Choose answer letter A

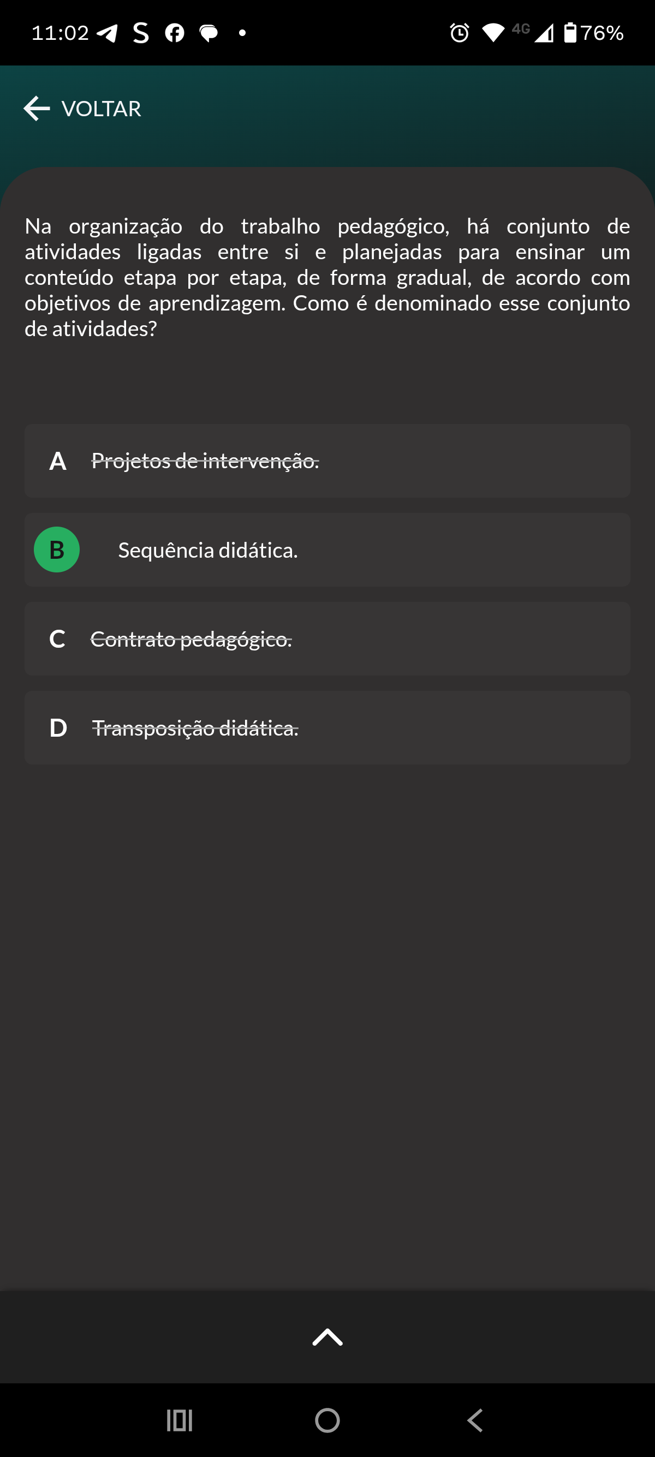click(58, 461)
